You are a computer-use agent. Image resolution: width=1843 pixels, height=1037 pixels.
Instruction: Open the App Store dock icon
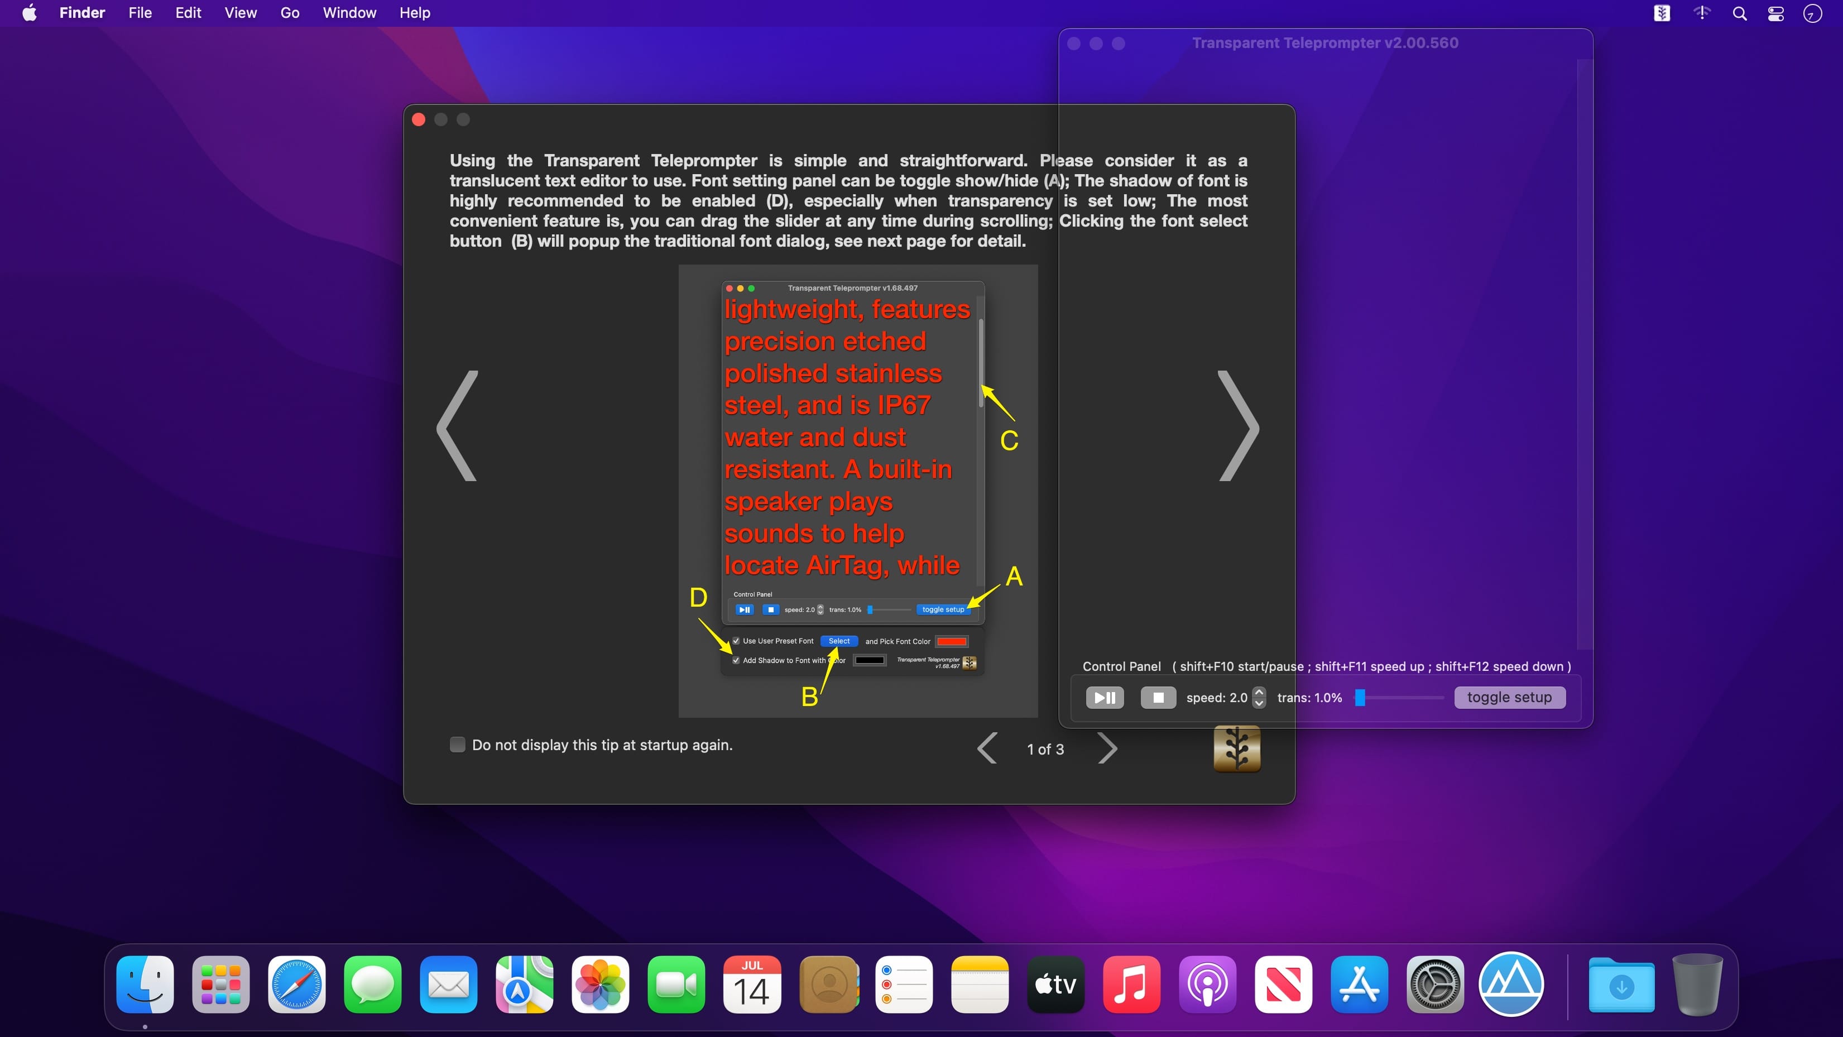pos(1359,984)
